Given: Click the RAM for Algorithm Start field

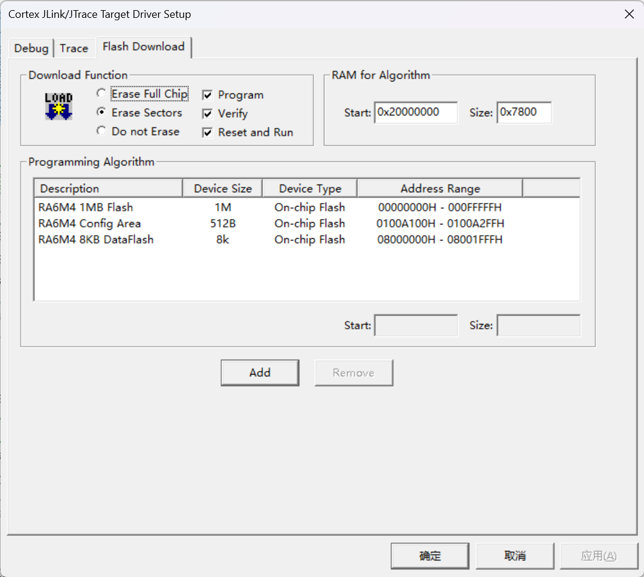Looking at the screenshot, I should click(416, 113).
